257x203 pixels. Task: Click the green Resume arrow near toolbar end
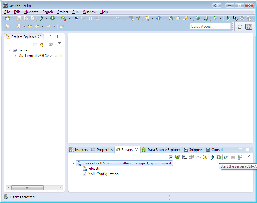tap(228, 18)
